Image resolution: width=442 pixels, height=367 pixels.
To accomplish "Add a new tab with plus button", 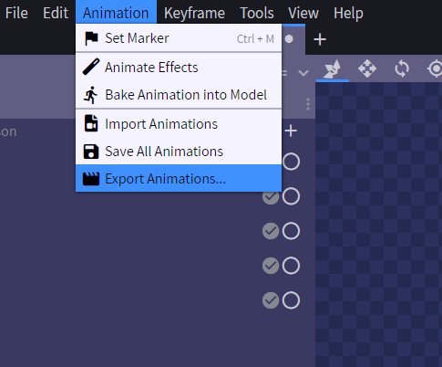I will pos(320,39).
